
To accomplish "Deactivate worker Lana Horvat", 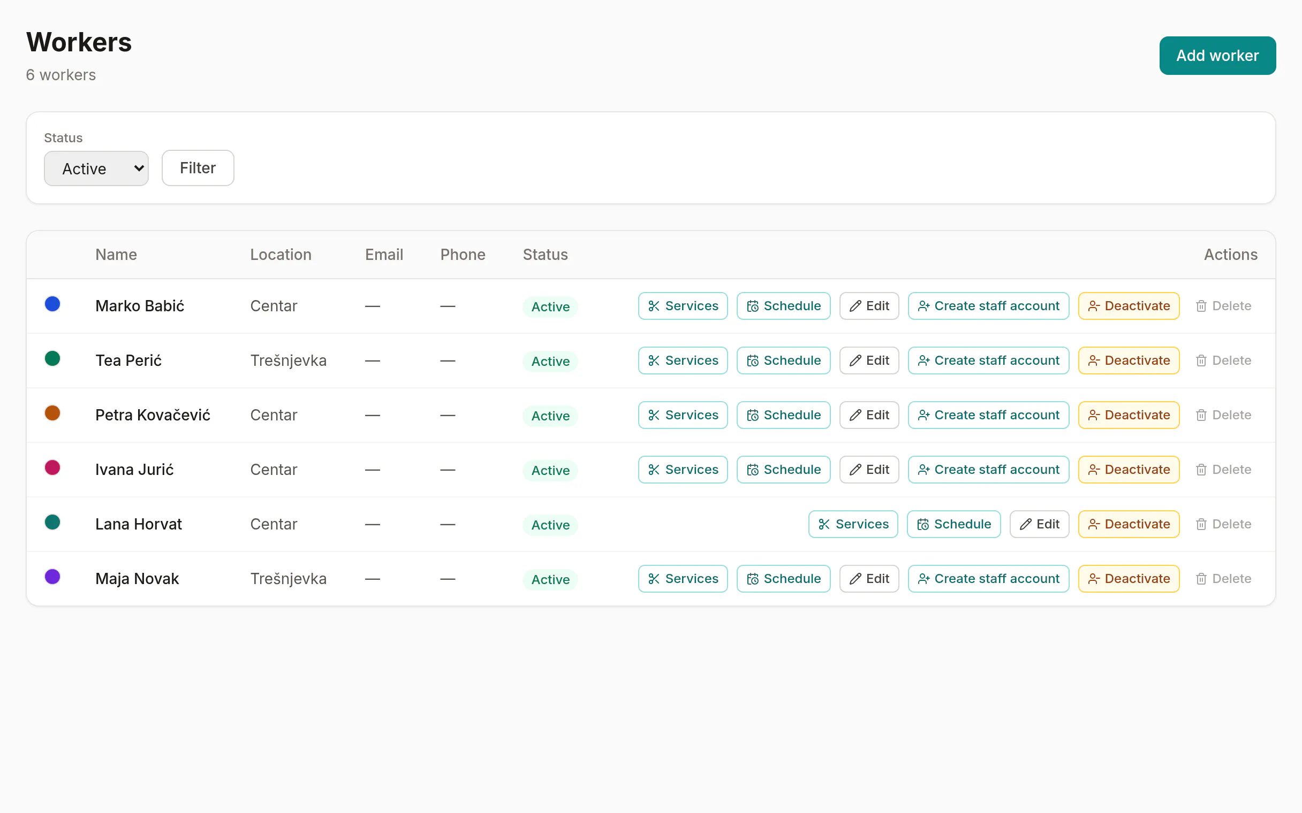I will pyautogui.click(x=1129, y=524).
